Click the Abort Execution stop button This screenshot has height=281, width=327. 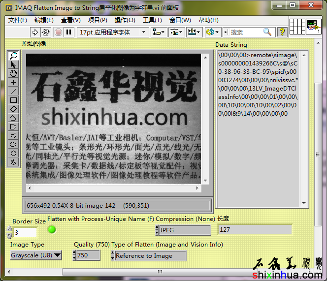coord(58,32)
